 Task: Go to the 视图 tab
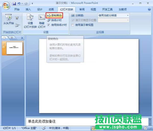(93, 9)
